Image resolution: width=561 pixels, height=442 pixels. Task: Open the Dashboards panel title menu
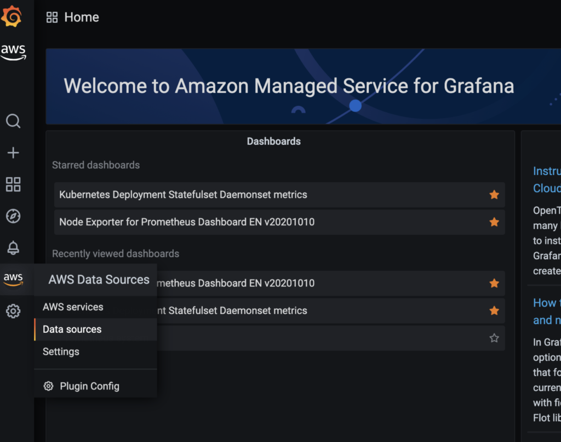click(274, 141)
